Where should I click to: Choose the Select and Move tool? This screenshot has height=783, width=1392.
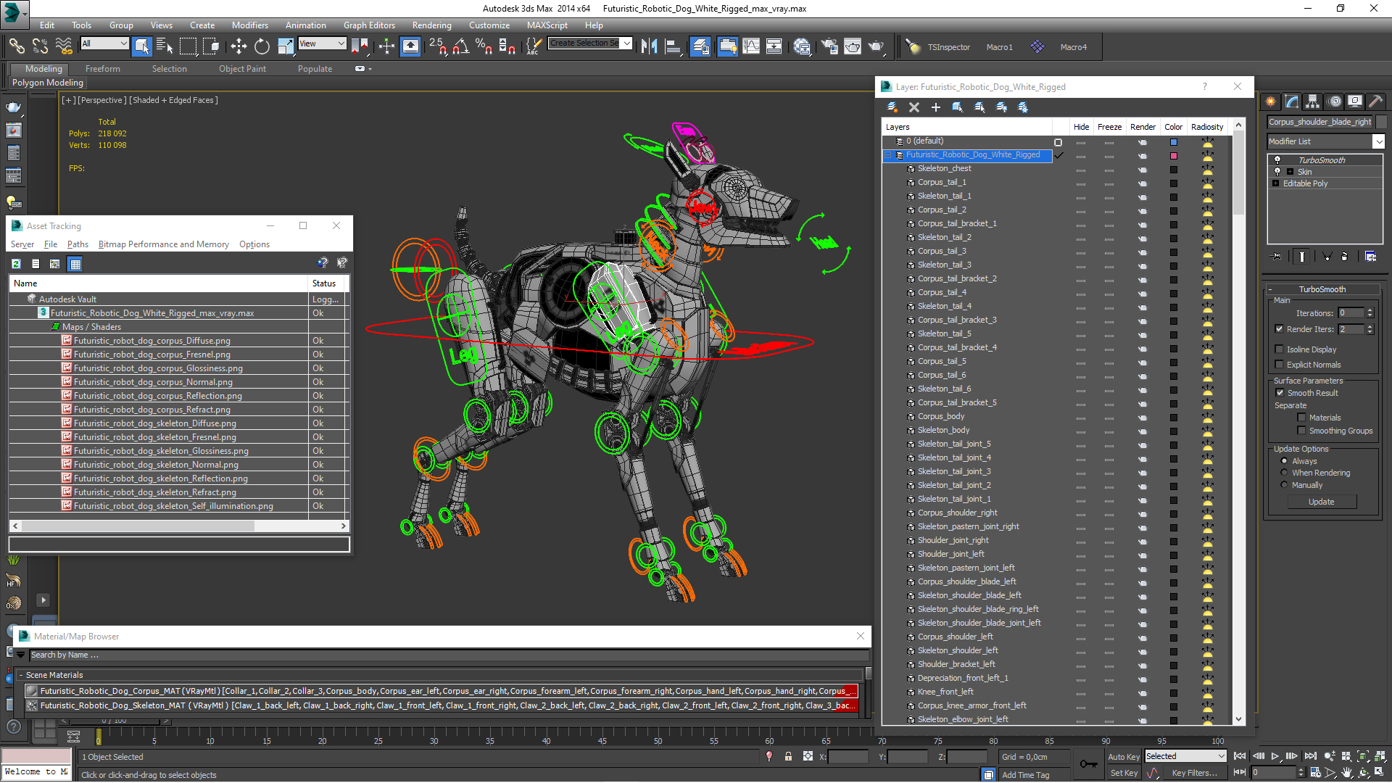[239, 46]
